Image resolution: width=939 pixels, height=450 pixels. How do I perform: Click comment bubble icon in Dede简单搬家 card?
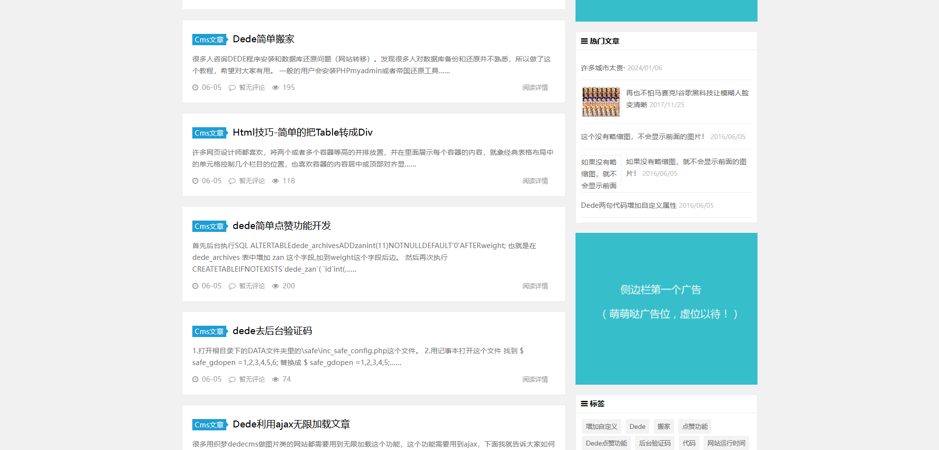pyautogui.click(x=232, y=88)
